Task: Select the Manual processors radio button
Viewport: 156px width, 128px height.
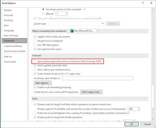Action: (43, 14)
